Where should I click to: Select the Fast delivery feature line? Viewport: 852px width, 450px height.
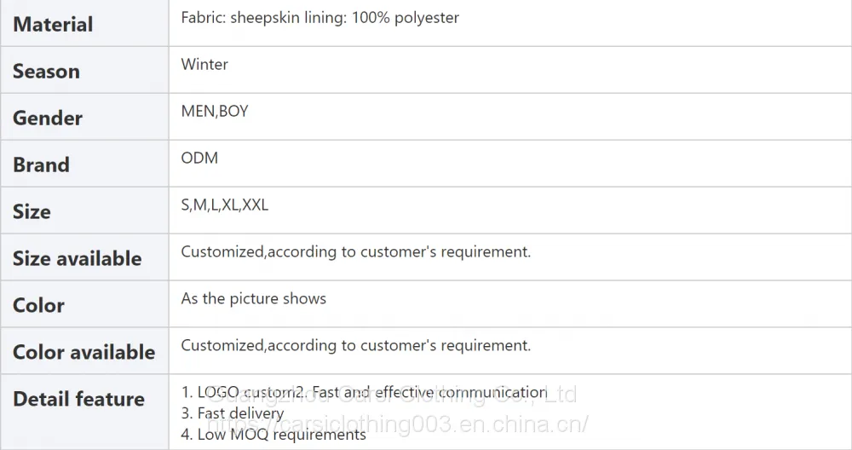[233, 413]
